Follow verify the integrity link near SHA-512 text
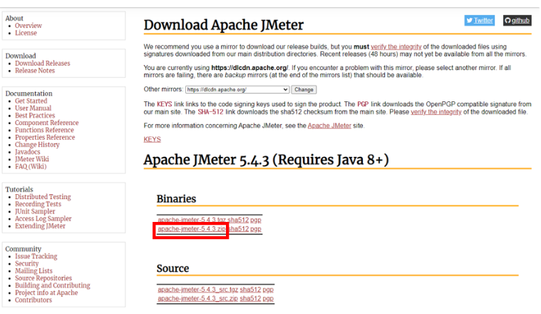The height and width of the screenshot is (314, 541). [436, 112]
